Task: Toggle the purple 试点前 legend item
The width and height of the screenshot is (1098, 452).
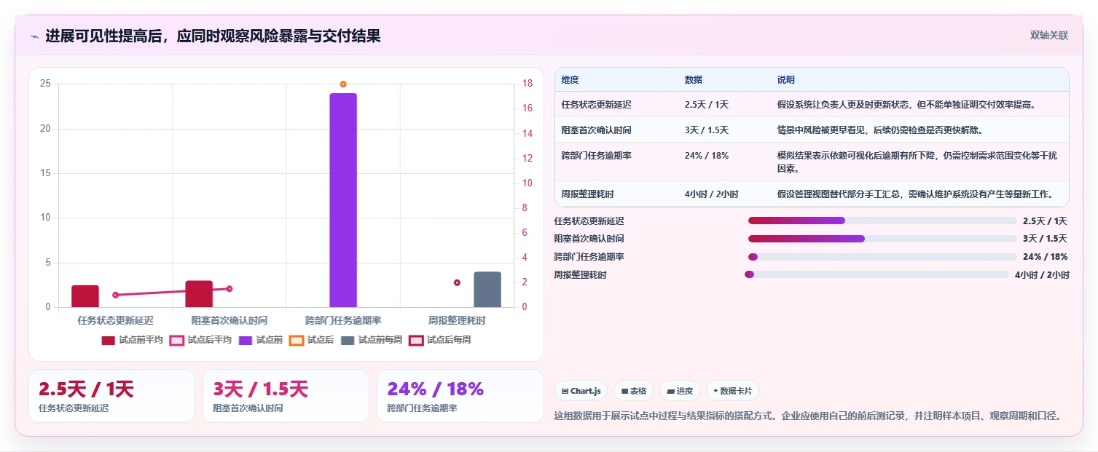Action: (260, 340)
